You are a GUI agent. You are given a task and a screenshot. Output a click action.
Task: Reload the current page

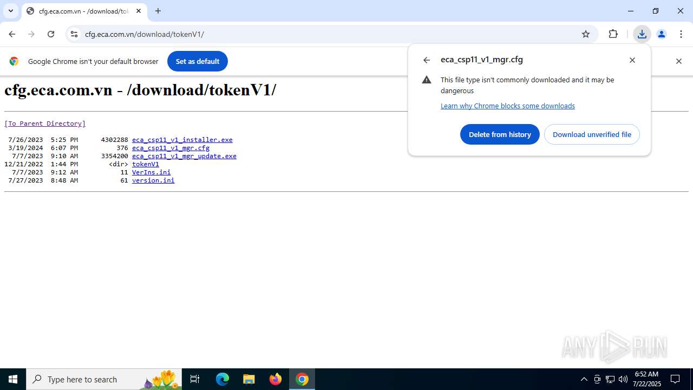[51, 34]
